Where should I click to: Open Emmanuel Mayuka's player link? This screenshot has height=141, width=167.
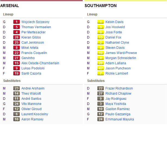(120, 119)
